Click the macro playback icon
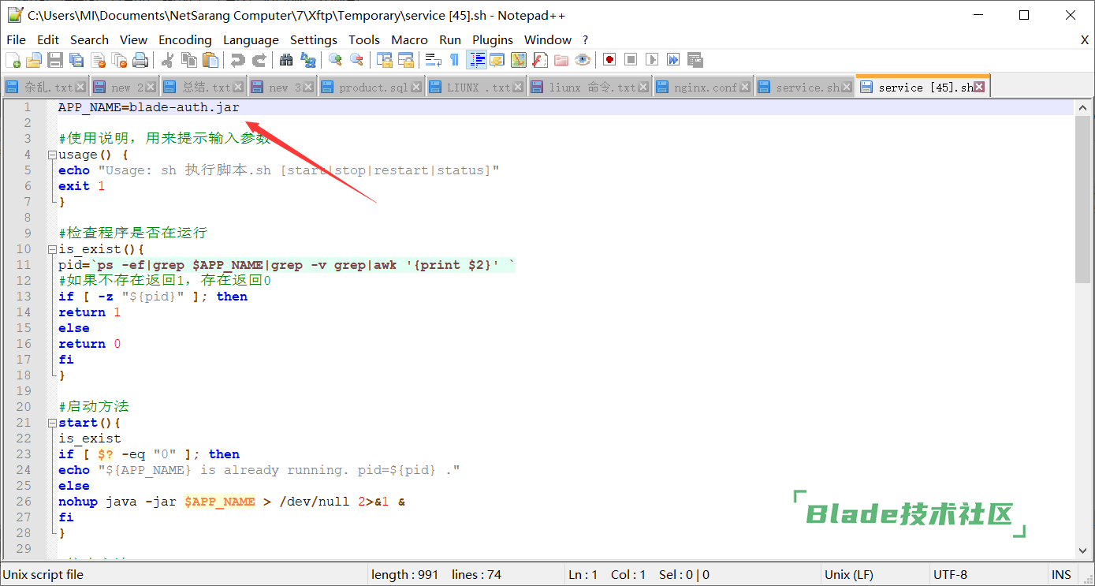Image resolution: width=1095 pixels, height=586 pixels. 652,60
